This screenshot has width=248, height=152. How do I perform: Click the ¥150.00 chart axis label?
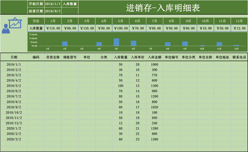coord(33,34)
